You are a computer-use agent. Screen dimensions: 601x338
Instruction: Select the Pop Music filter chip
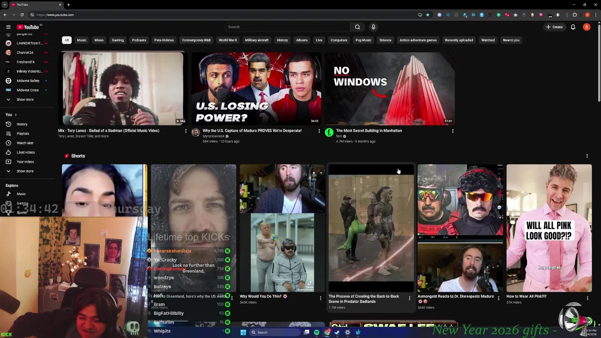click(363, 40)
